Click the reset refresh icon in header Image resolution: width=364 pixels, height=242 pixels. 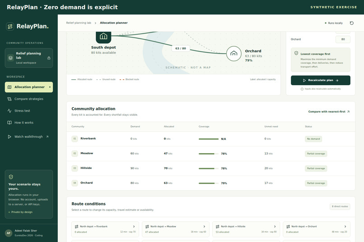[352, 23]
